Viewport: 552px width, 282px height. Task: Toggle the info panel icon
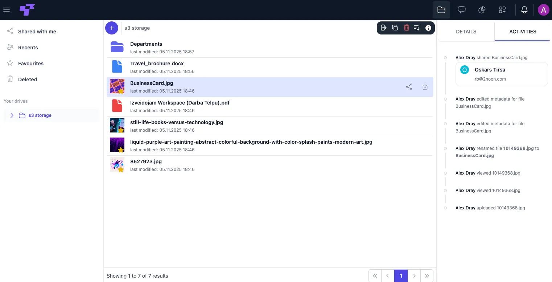point(428,28)
